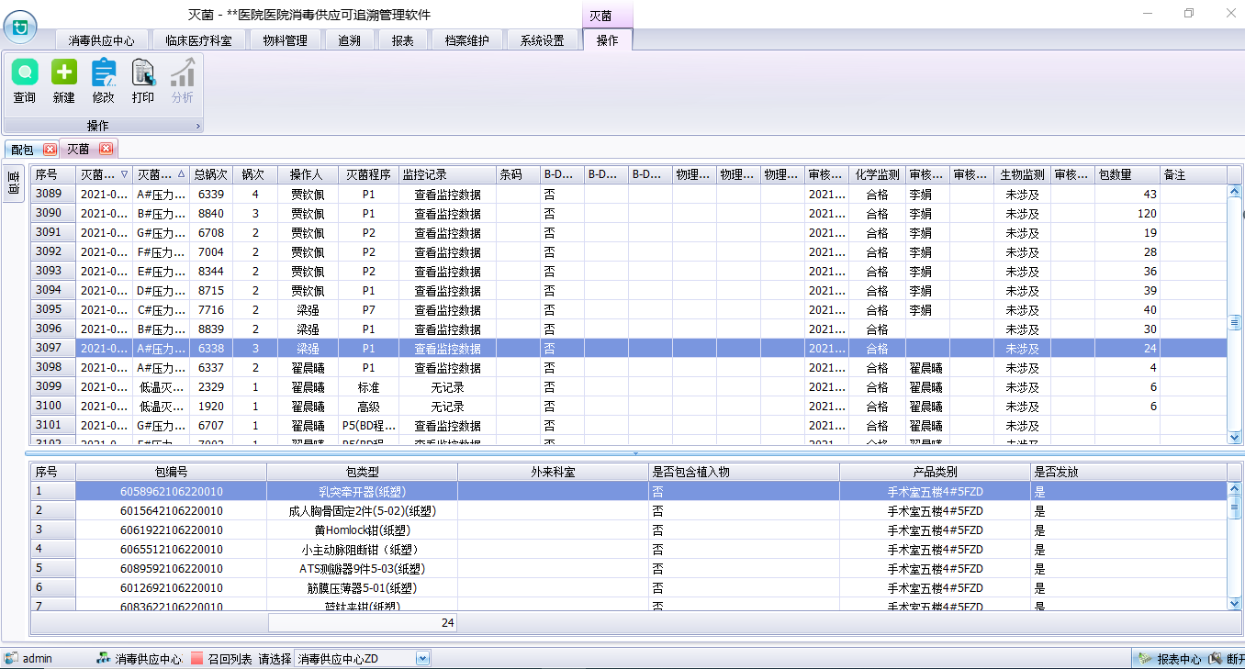Viewport: 1245px width, 669px height.
Task: Open the 消毒供应中心ZD dropdown
Action: point(422,658)
